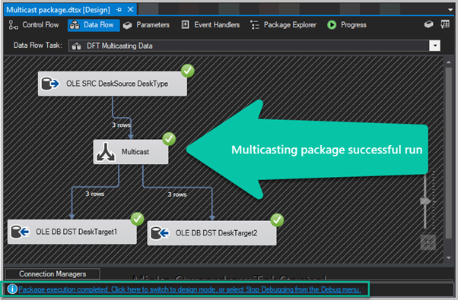The width and height of the screenshot is (458, 300).
Task: Click the Multicast split-arrow icon
Action: tap(106, 152)
